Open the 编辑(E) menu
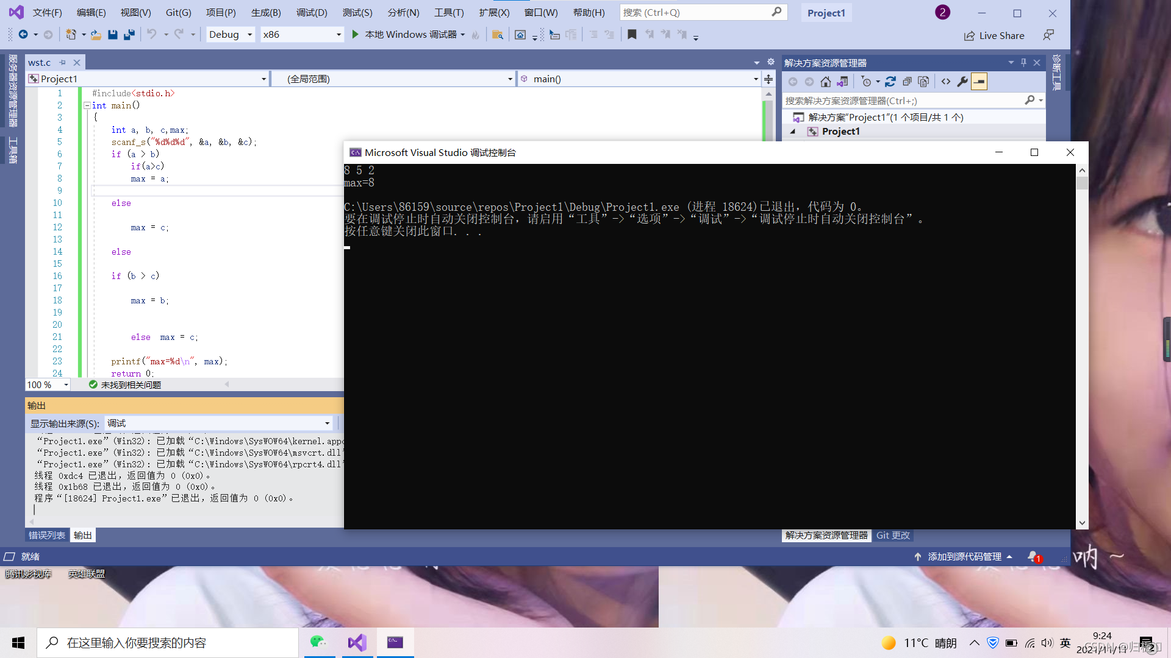1171x658 pixels. 91,12
